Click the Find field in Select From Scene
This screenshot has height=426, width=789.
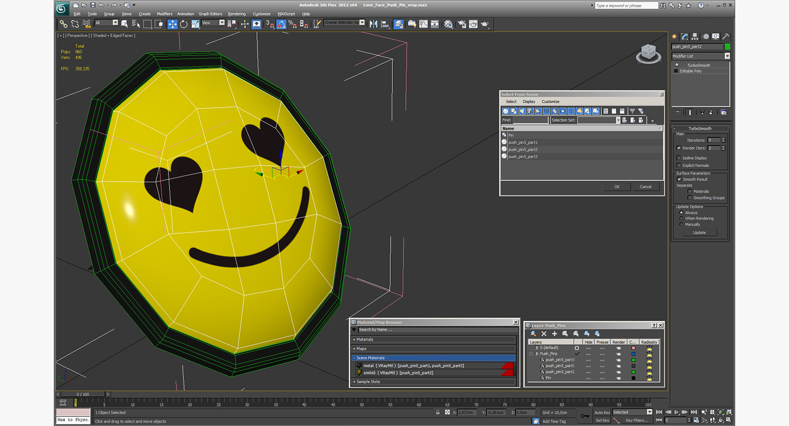click(x=530, y=120)
